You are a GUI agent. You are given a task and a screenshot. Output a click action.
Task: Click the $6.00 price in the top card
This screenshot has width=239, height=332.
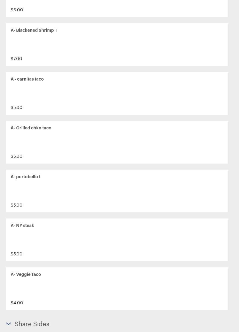point(17,10)
